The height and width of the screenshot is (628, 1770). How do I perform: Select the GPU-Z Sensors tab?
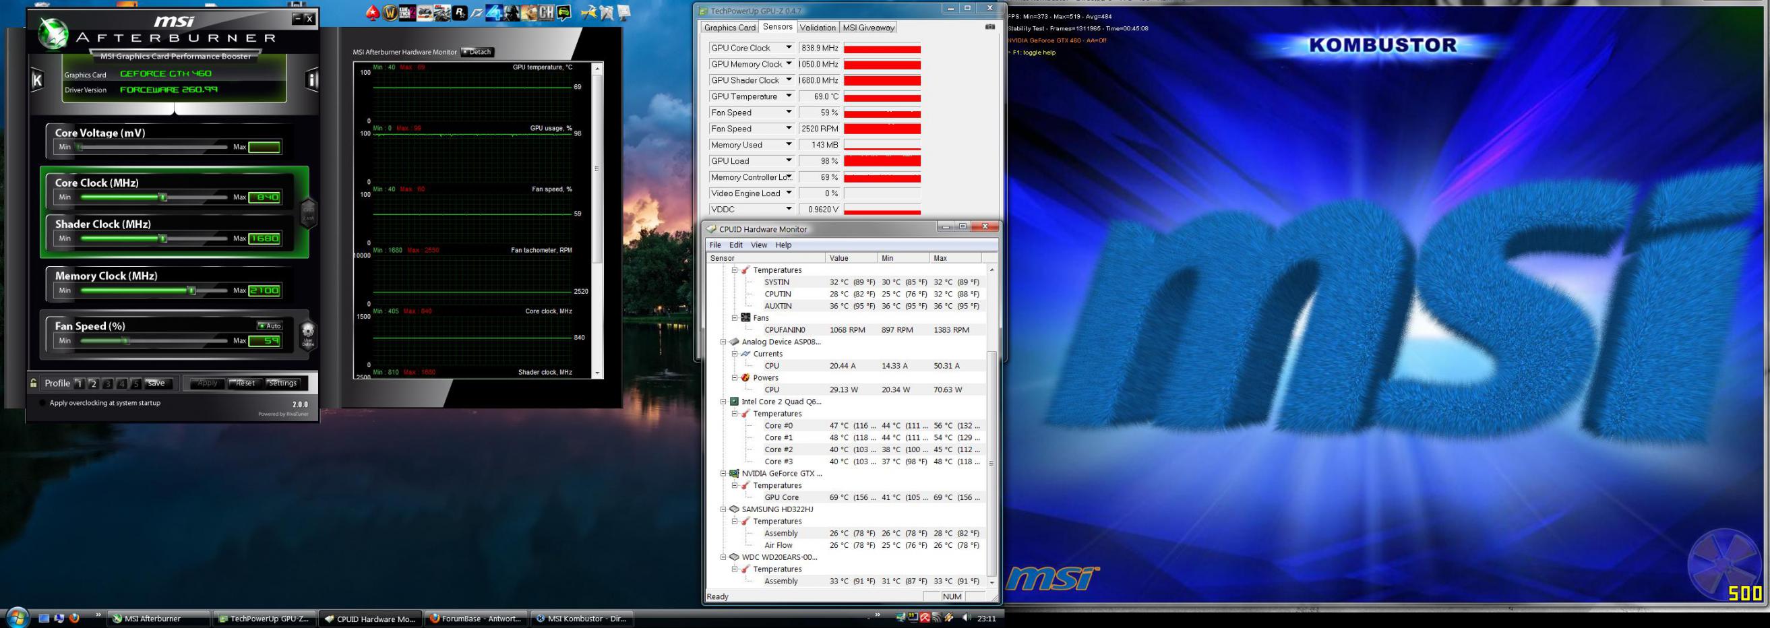click(778, 27)
